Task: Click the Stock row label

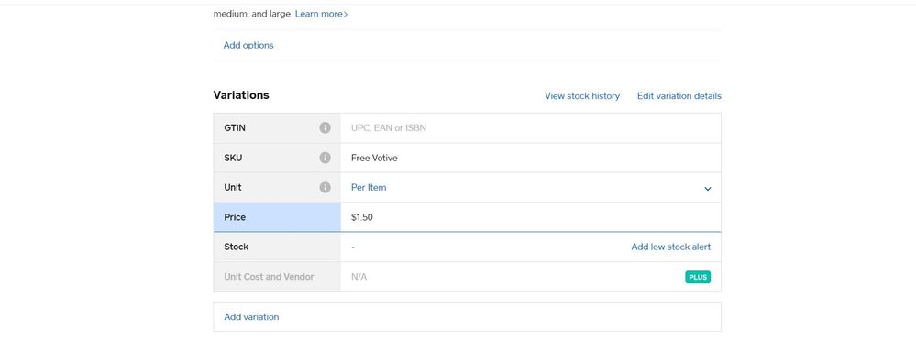Action: 236,247
